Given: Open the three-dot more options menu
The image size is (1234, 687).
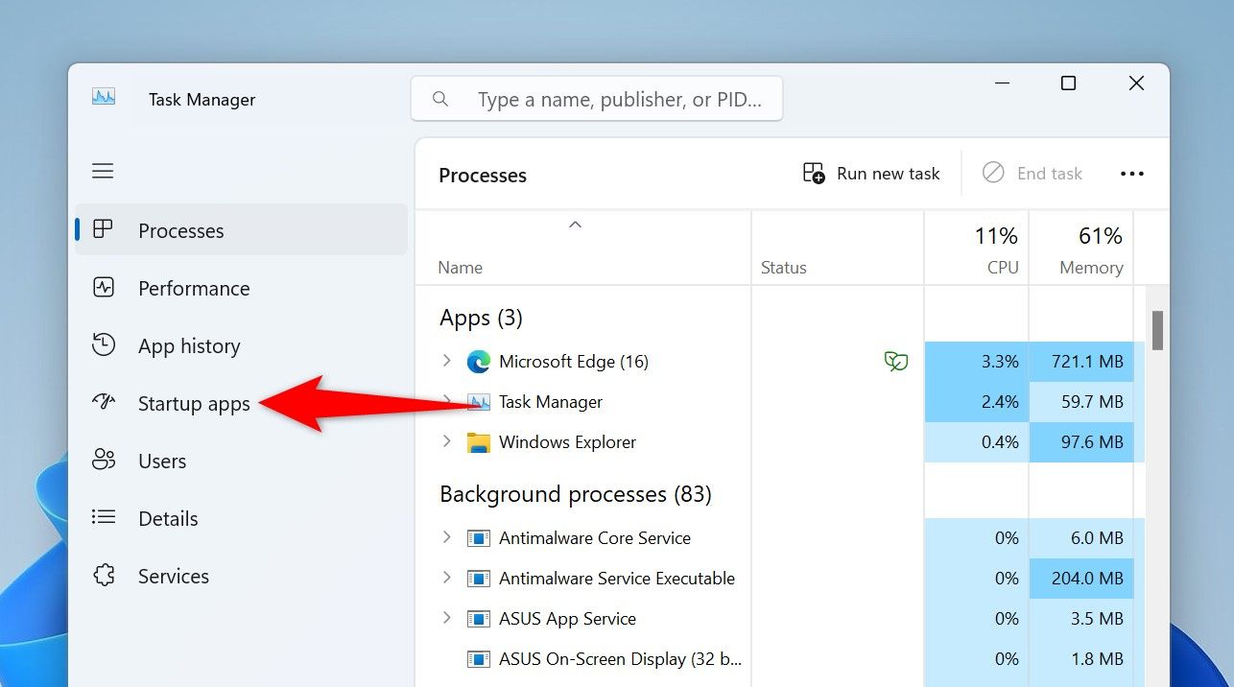Looking at the screenshot, I should pos(1132,174).
